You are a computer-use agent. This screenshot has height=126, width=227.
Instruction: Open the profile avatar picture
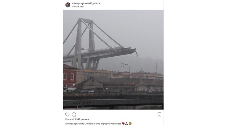(x=68, y=5)
